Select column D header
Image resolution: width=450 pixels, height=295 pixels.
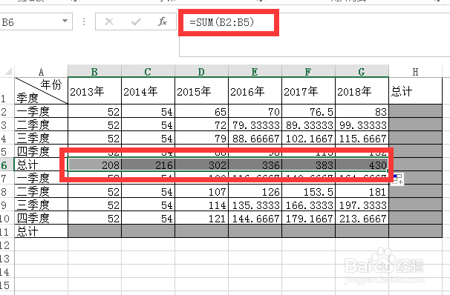(x=201, y=71)
